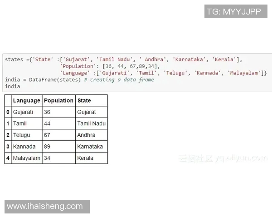This screenshot has height=218, width=272.
Task: Click the TG: MYYJJPP label
Action: point(233,12)
